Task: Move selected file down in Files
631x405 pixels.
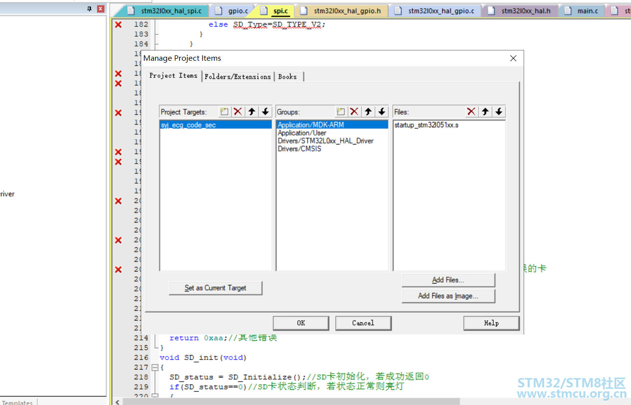Action: 499,112
